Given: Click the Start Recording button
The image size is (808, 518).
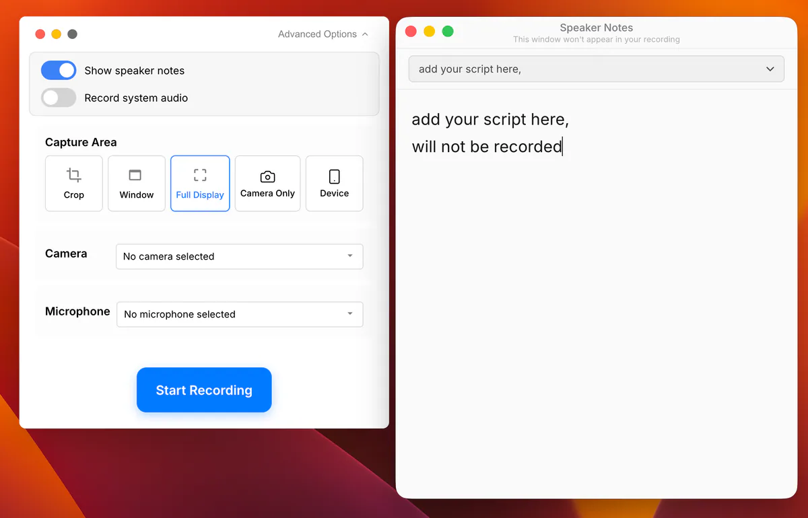Looking at the screenshot, I should [204, 390].
